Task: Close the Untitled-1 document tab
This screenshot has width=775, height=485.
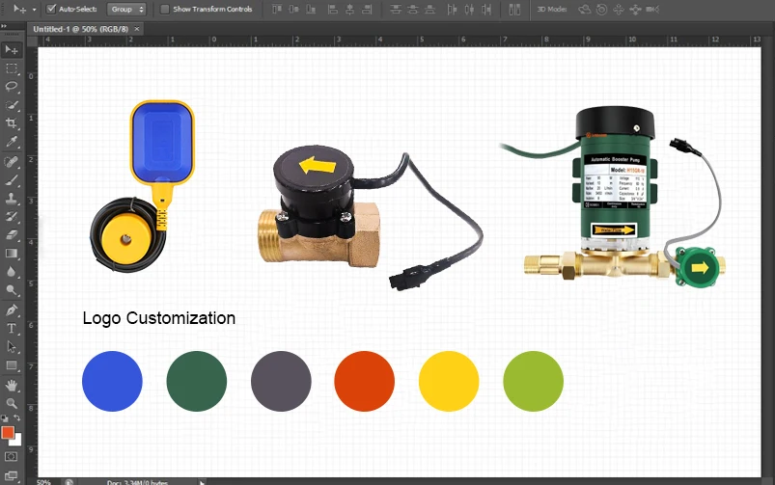Action: click(x=137, y=29)
